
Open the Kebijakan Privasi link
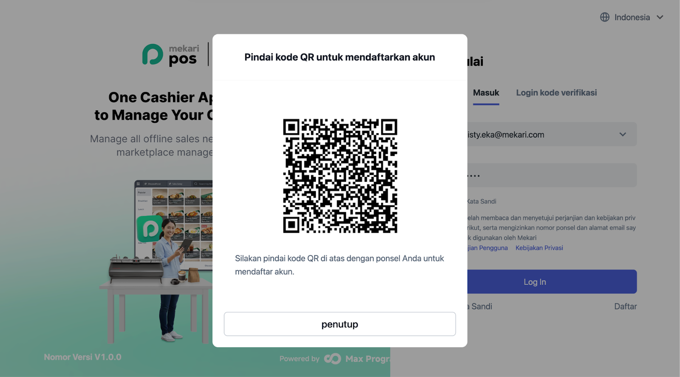(x=539, y=248)
